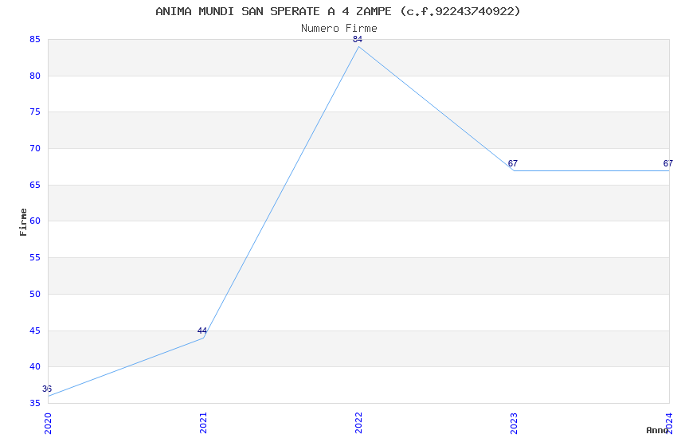Click the Numero Firme subtitle
677x438 pixels.
pos(339,28)
